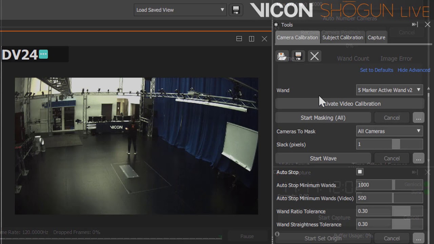The width and height of the screenshot is (434, 244).
Task: Edit the Auto Stop Minimum Wands field
Action: 390,185
